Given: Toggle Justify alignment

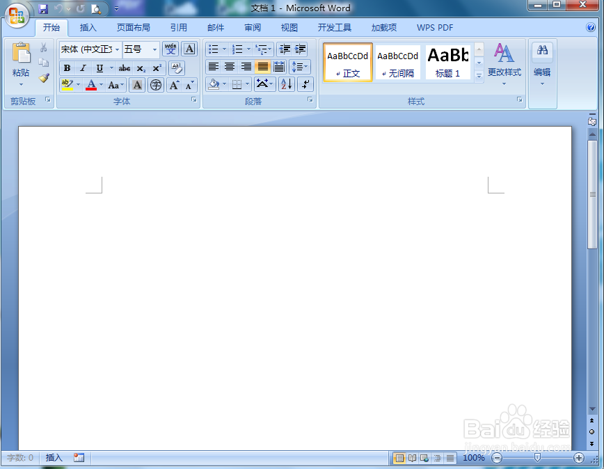Looking at the screenshot, I should pos(263,67).
